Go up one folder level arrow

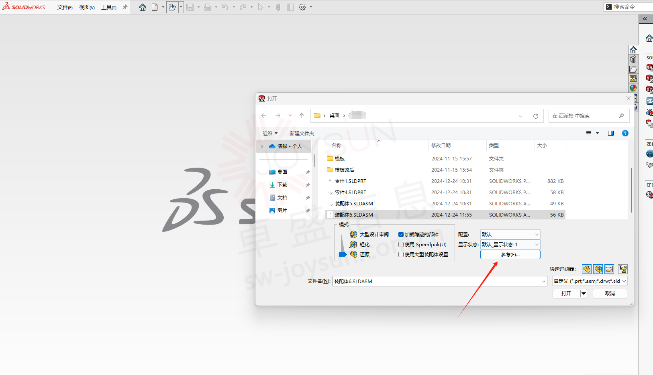tap(302, 116)
